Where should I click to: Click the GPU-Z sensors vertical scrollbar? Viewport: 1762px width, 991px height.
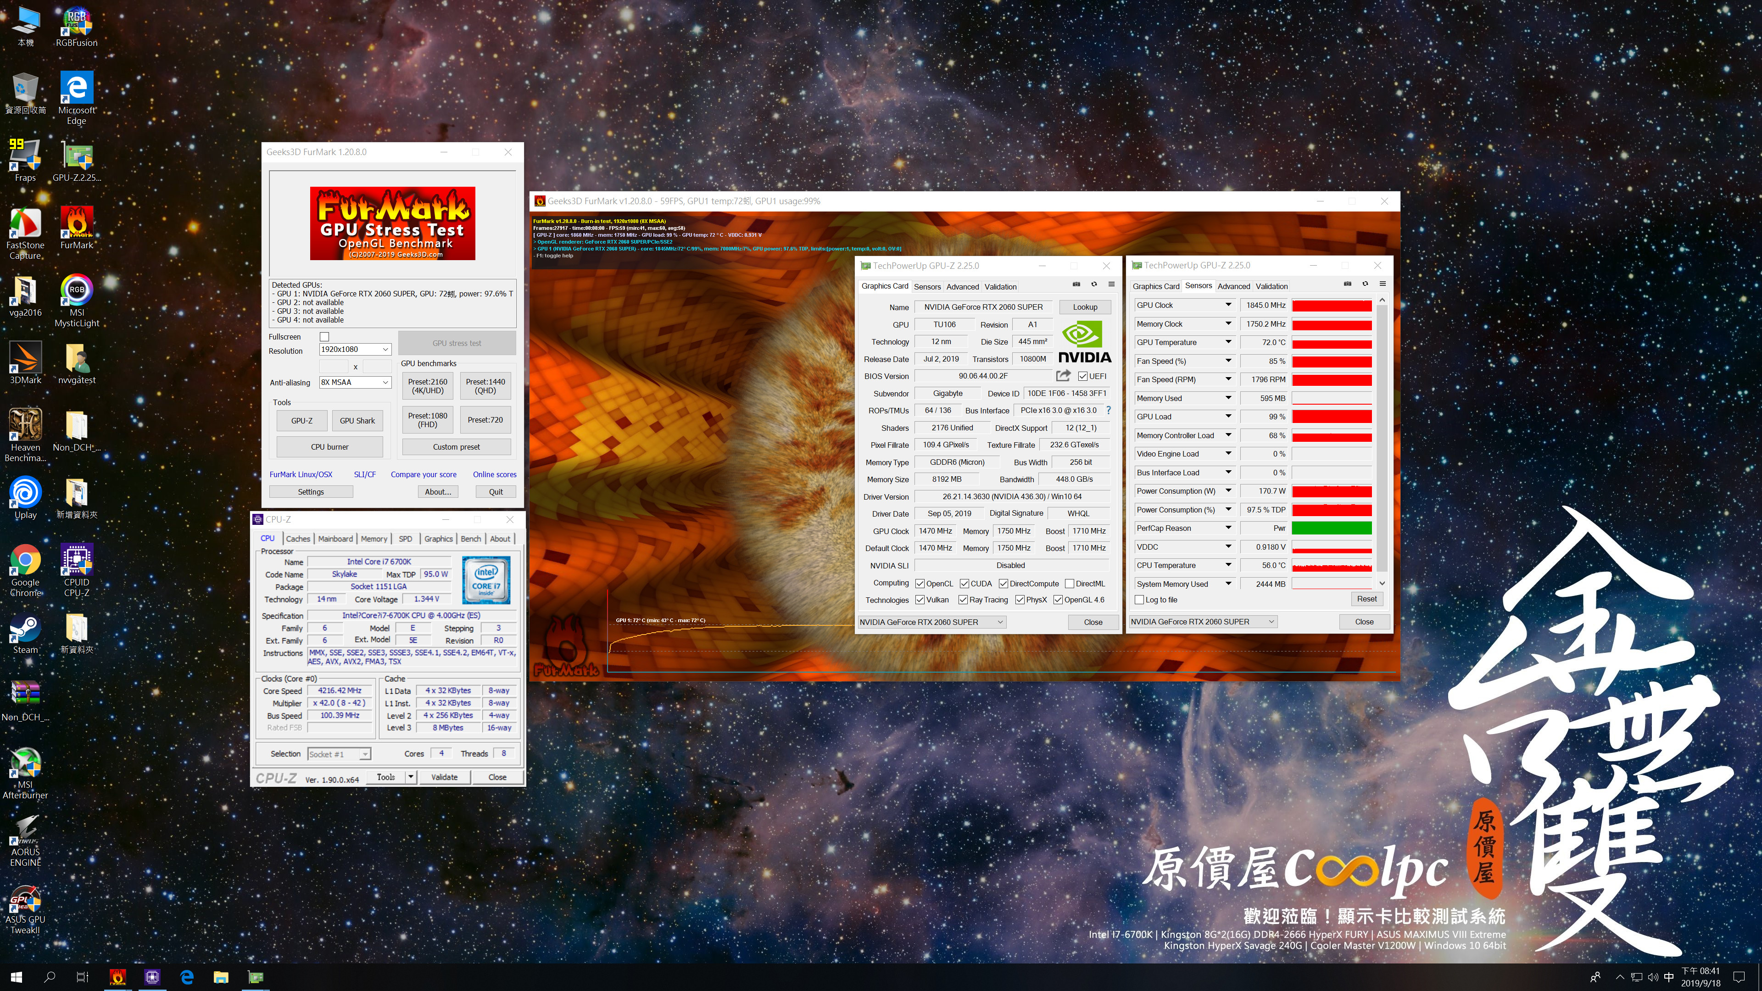tap(1382, 438)
